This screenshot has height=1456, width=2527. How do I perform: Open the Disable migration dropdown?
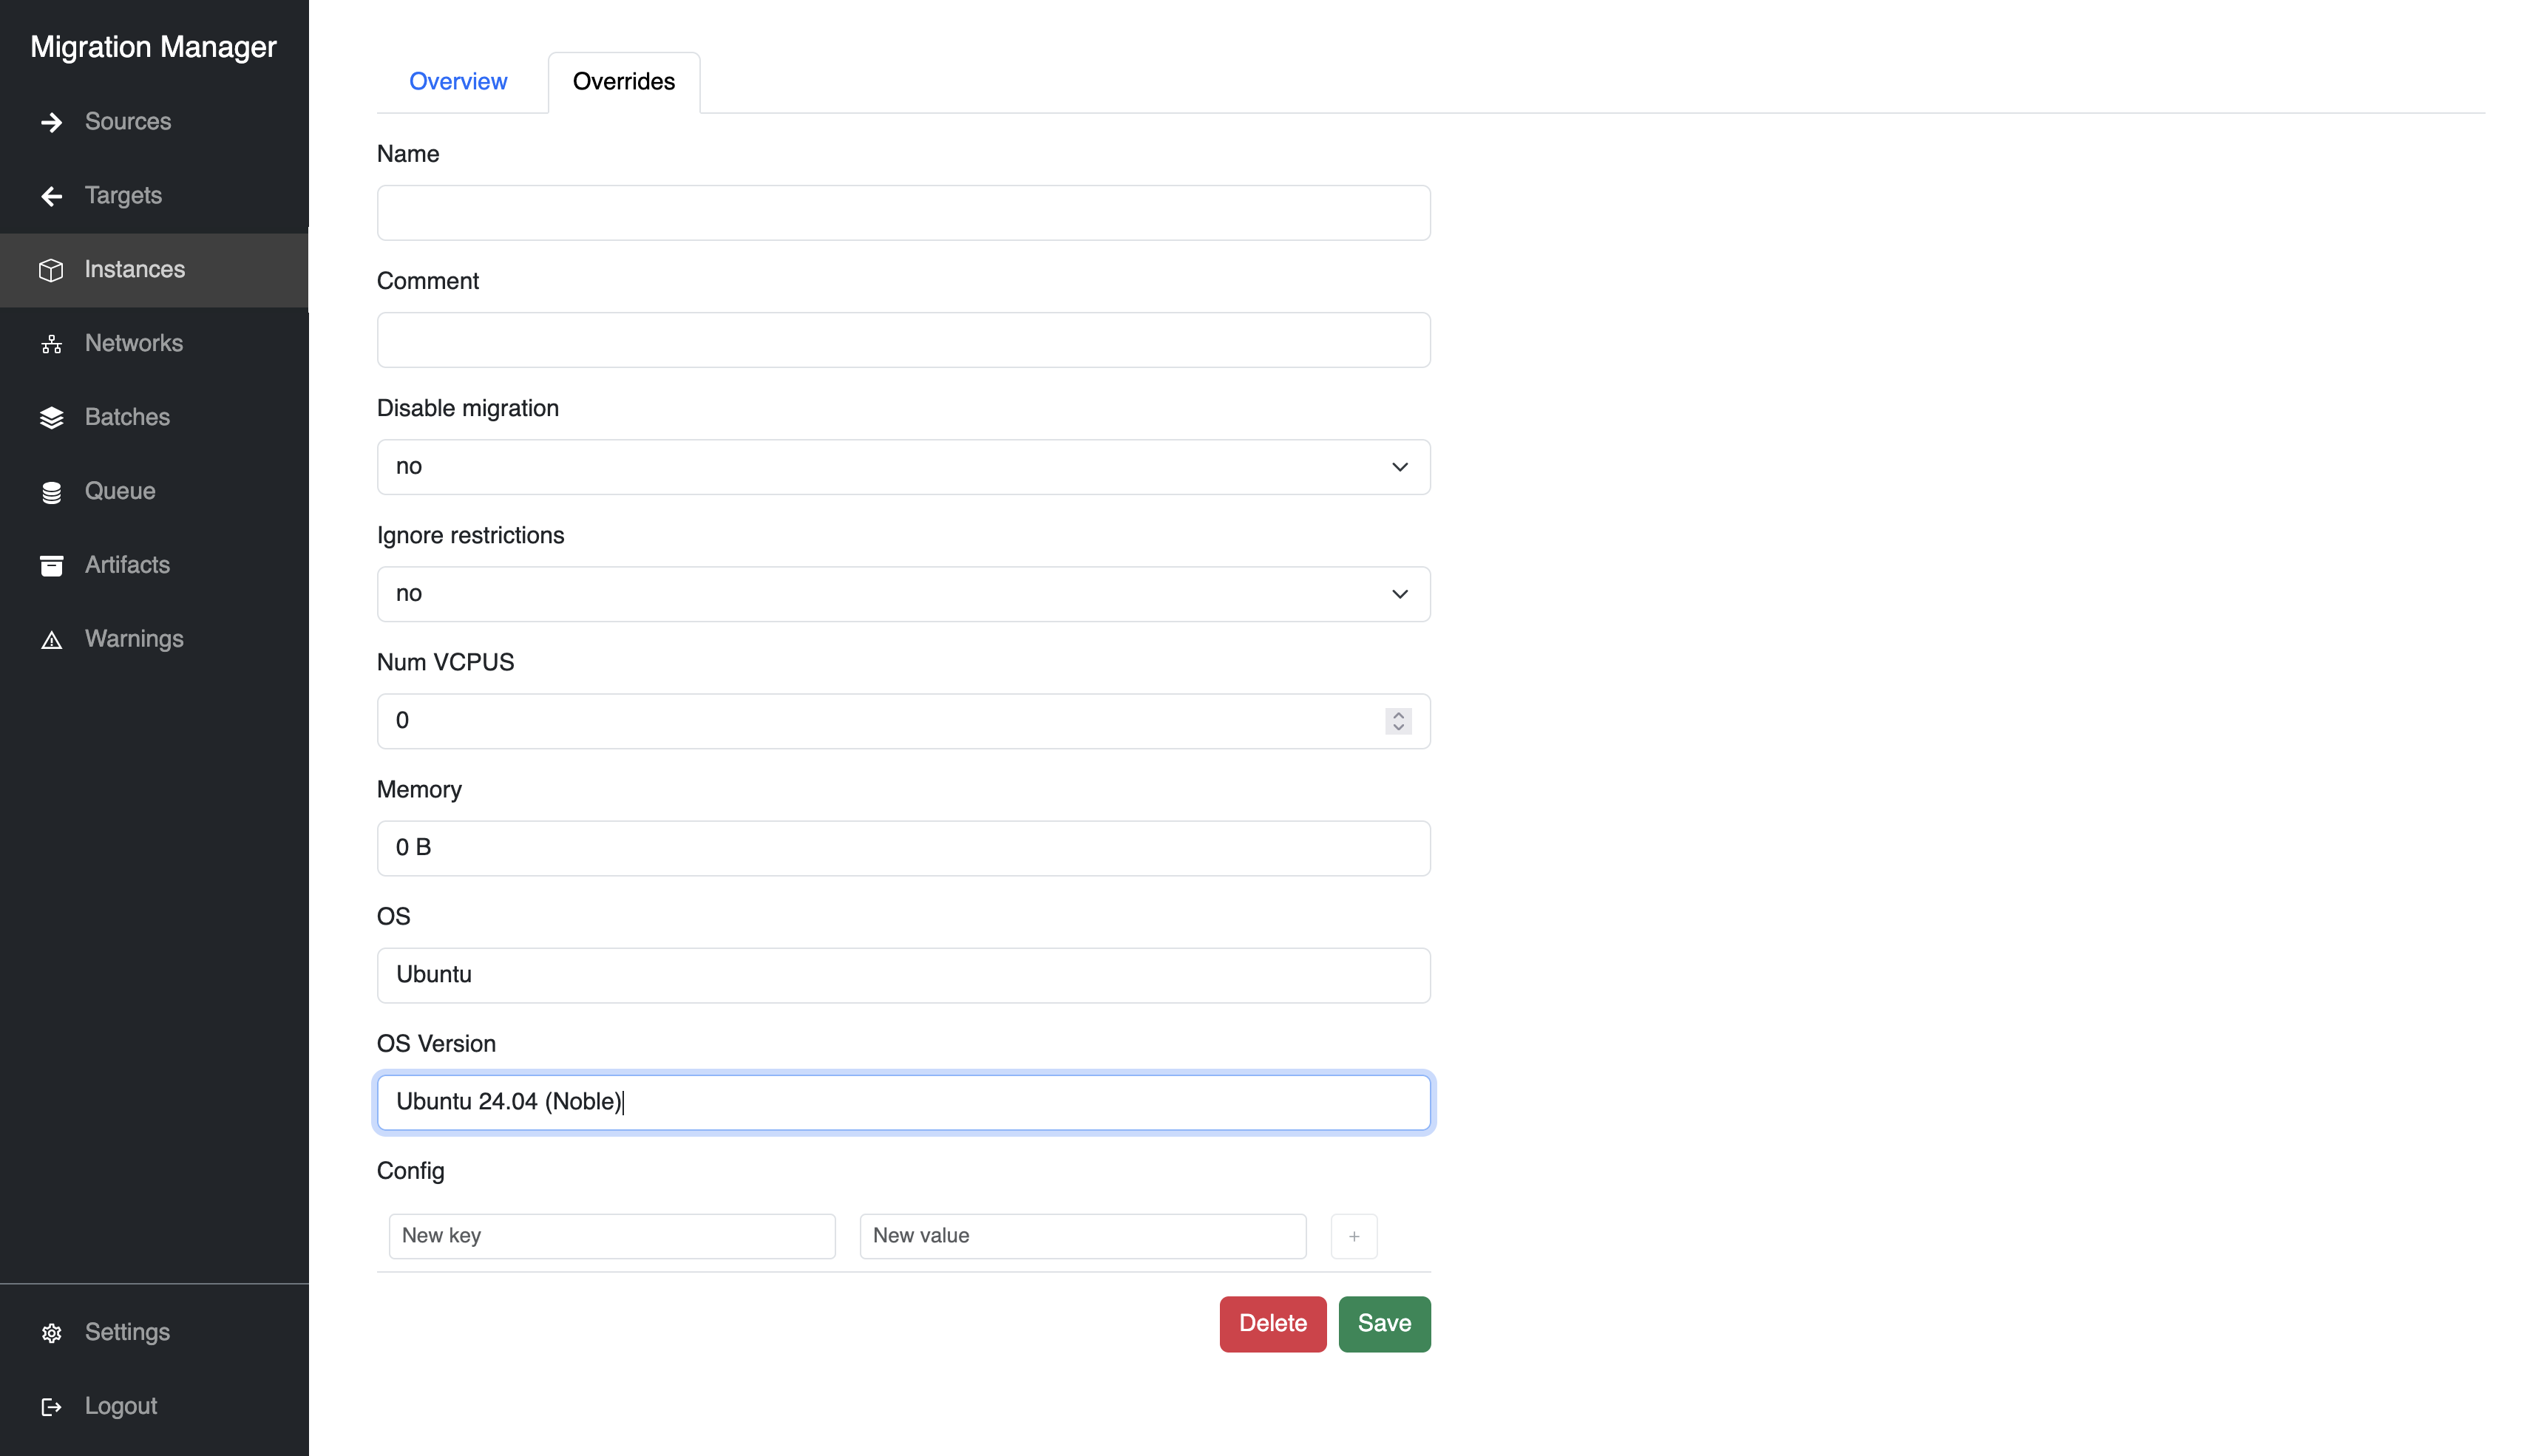903,467
